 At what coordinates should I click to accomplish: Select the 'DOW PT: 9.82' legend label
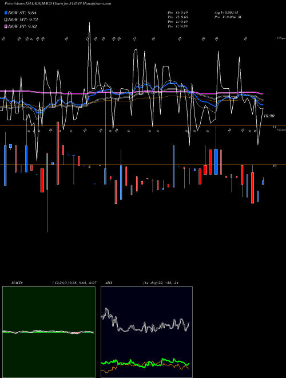(x=22, y=26)
